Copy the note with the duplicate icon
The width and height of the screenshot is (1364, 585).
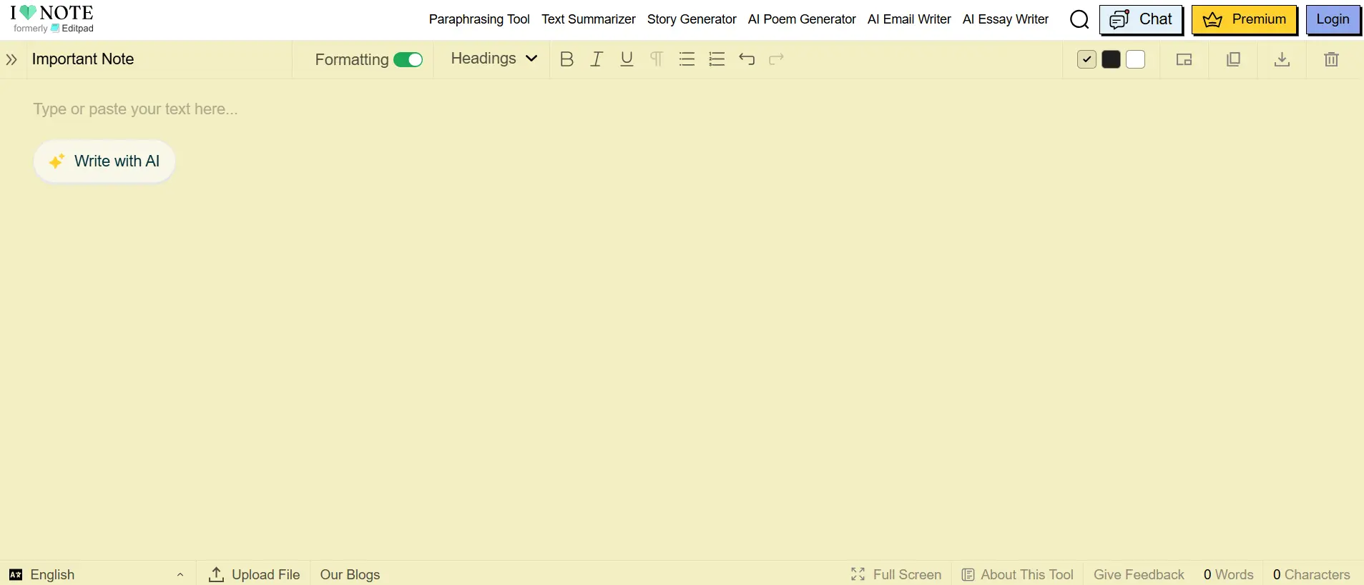pos(1233,59)
